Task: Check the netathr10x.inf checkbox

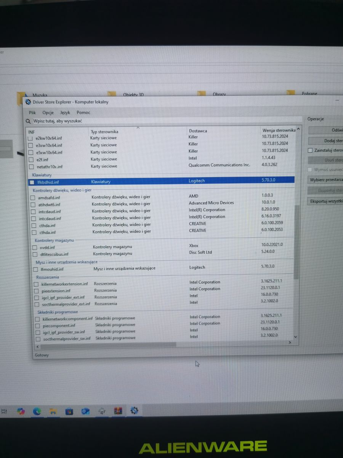Action: 31,167
